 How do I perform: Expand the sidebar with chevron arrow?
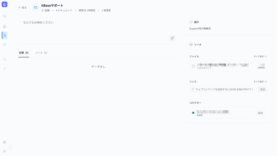[10, 147]
